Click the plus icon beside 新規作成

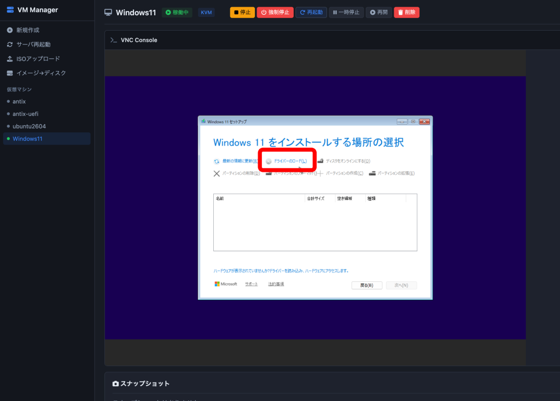(10, 30)
